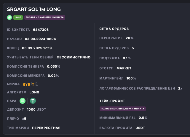The image size is (190, 137).
Task: Click the backtest ID 6447306
Action: pos(41,30)
